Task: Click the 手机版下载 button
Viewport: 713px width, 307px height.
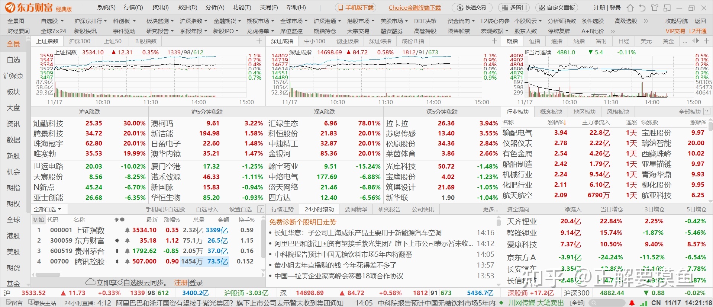Action: (x=356, y=7)
